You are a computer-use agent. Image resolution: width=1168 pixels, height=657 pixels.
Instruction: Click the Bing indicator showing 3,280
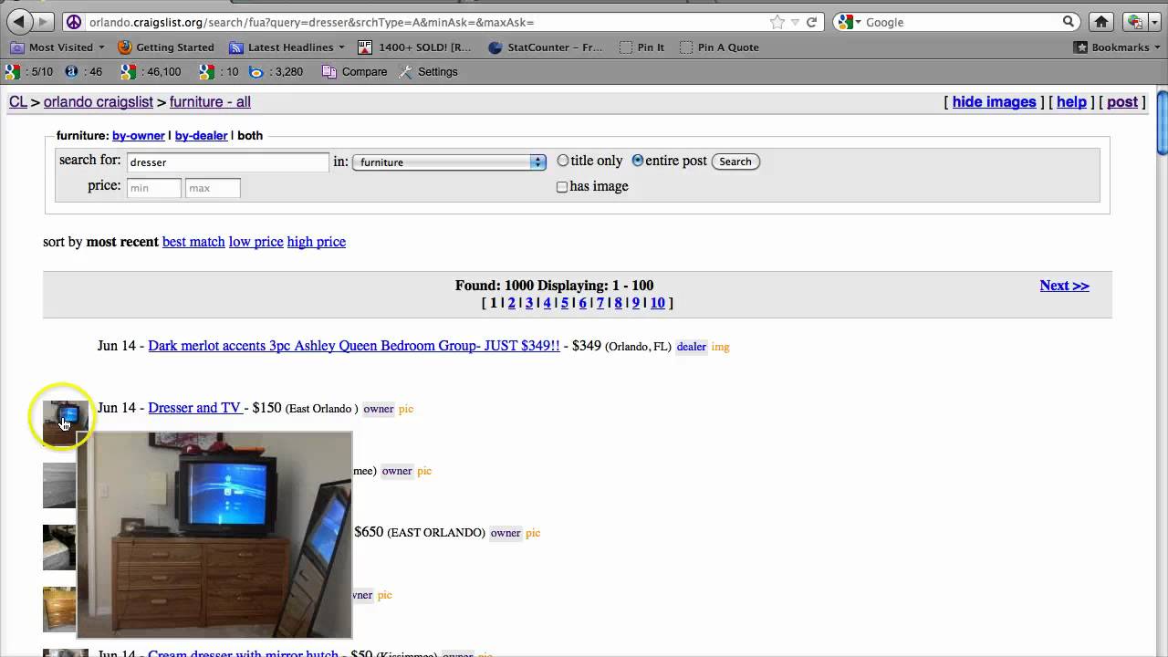[276, 72]
